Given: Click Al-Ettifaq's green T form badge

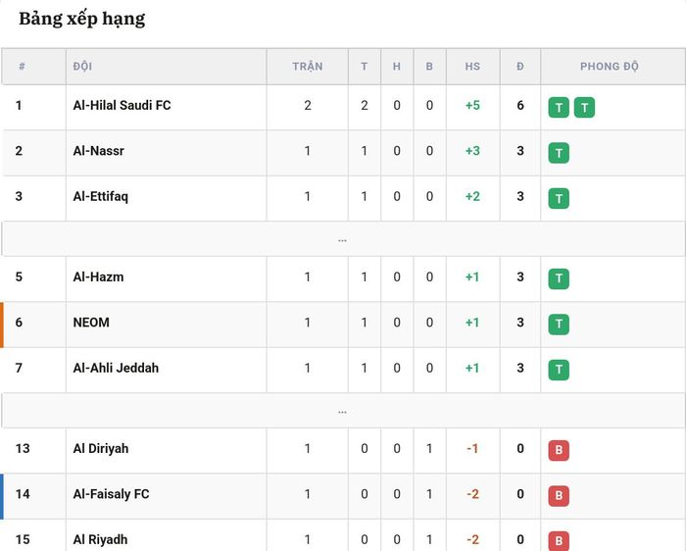Looking at the screenshot, I should coord(559,199).
